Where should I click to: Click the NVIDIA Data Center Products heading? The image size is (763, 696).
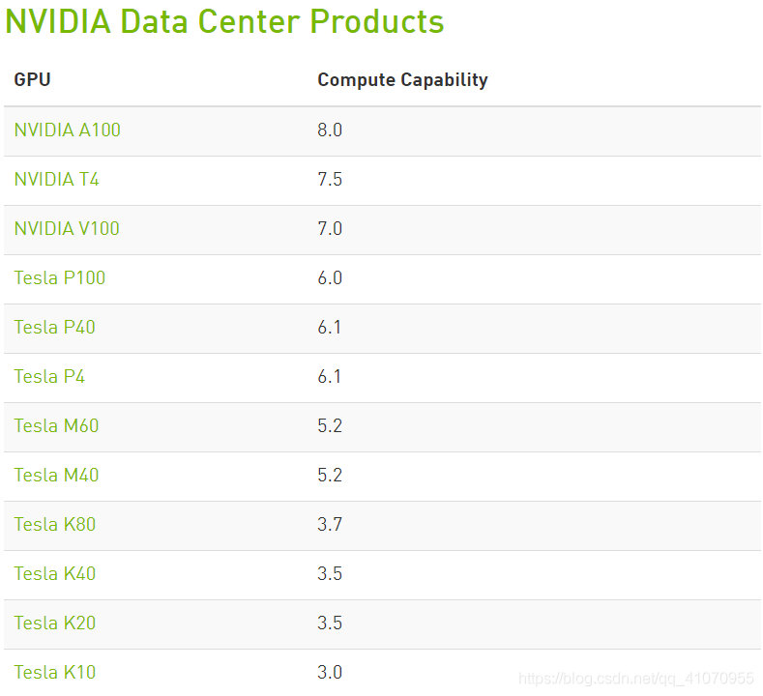pyautogui.click(x=224, y=21)
